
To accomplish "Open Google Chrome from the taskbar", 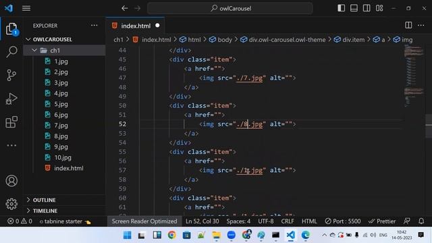I will click(x=171, y=235).
